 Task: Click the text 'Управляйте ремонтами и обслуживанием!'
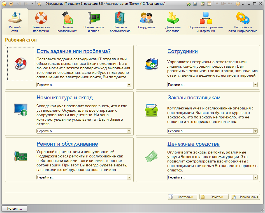point(75,152)
